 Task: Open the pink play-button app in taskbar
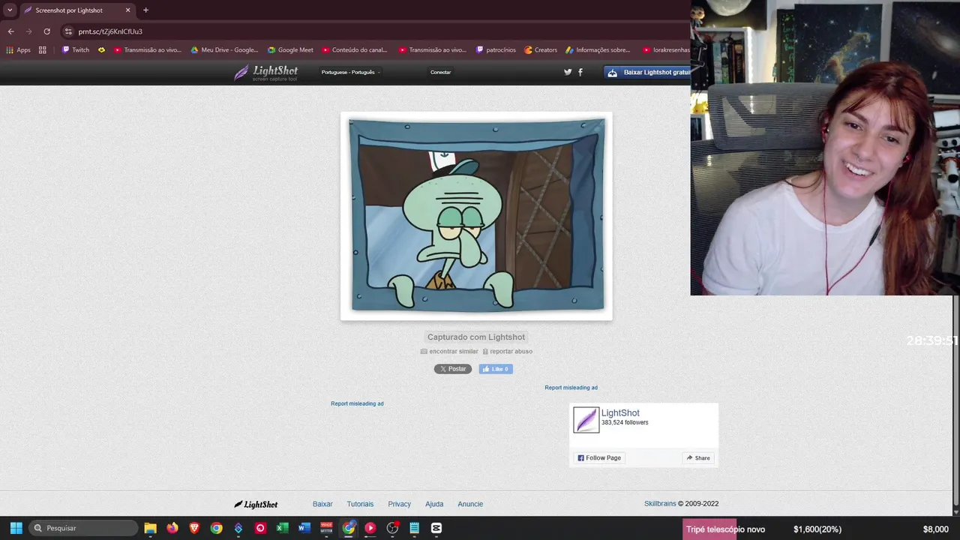tap(370, 528)
